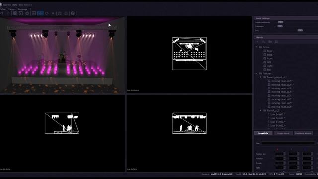Viewport: 318px width, 179px height.
Task: Select the Scene folder label
Action: click(x=266, y=47)
